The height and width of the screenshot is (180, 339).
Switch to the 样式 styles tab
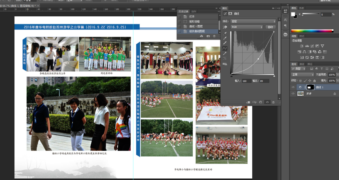(302, 36)
